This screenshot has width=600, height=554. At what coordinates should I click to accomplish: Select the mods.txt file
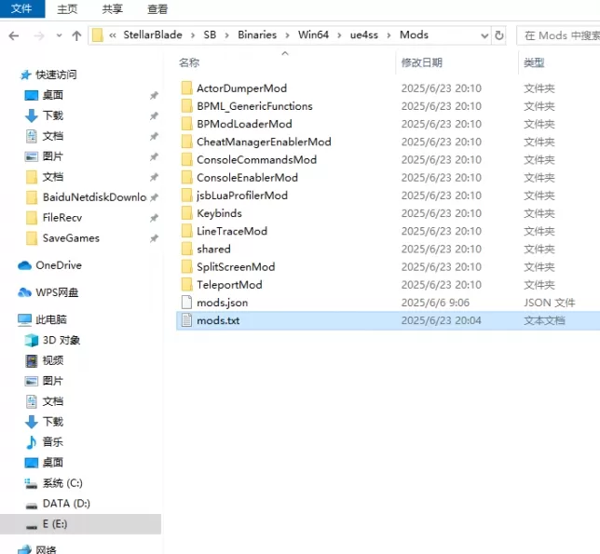[218, 320]
